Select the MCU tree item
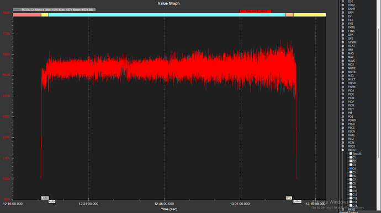The height and width of the screenshot is (213, 381). coord(351,65)
